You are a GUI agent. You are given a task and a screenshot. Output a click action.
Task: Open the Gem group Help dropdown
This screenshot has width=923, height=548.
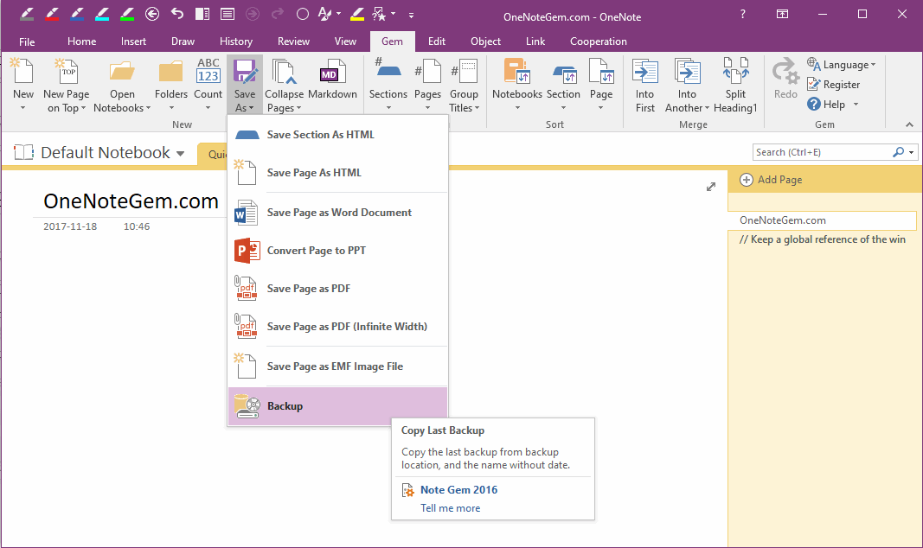[x=833, y=105]
